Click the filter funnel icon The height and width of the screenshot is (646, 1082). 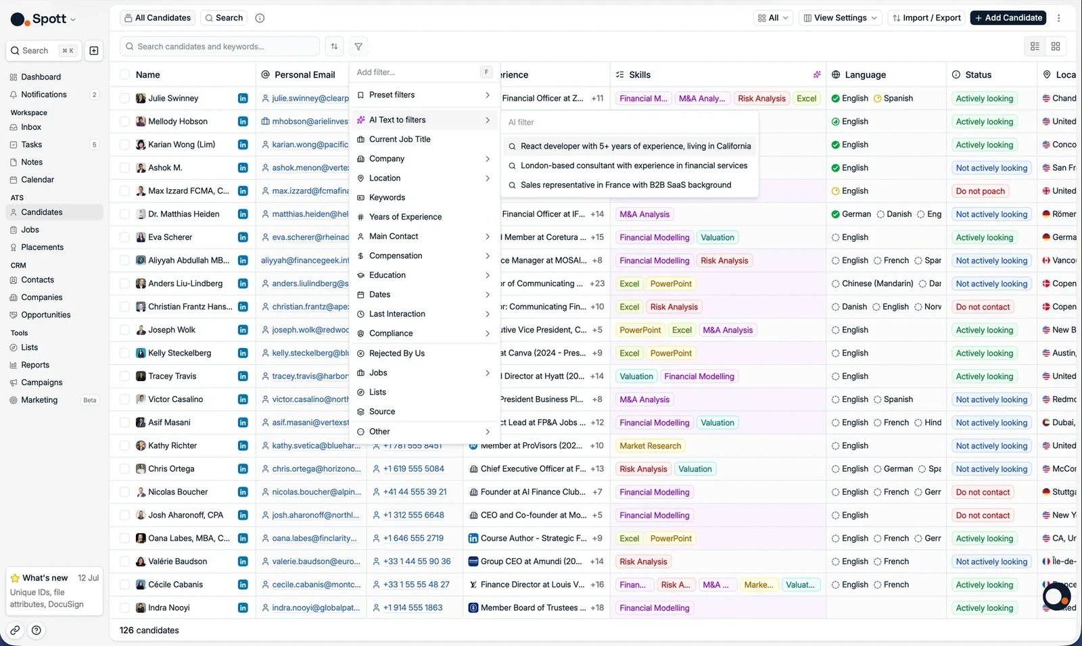coord(358,47)
